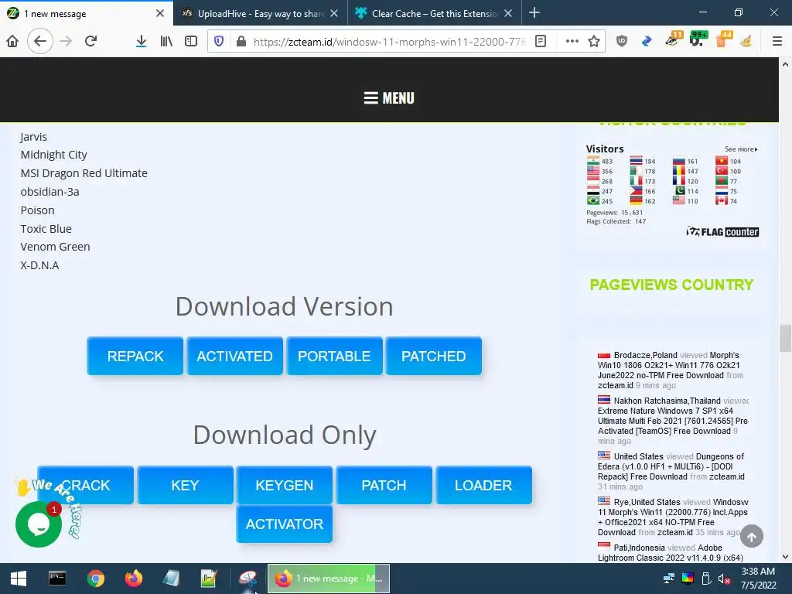
Task: Open the Firefox Library icon
Action: (x=166, y=42)
